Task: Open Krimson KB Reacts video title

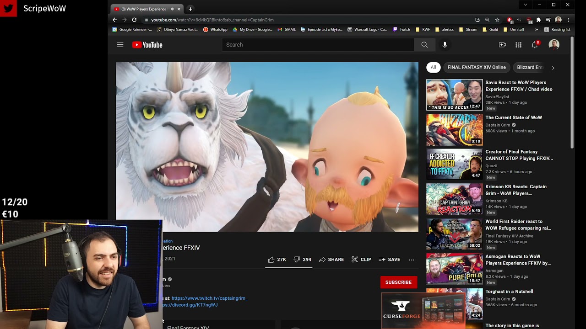Action: (516, 190)
